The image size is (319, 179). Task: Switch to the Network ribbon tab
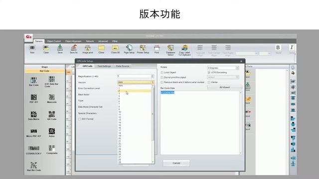[90, 41]
